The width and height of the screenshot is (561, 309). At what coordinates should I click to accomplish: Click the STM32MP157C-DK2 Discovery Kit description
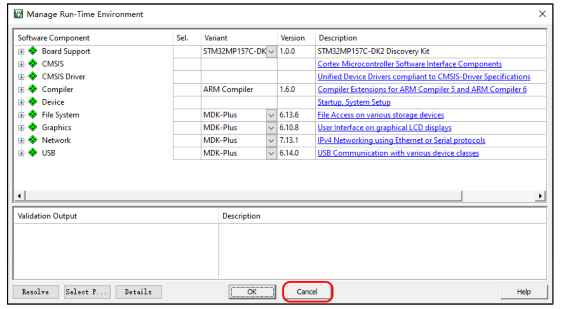coord(373,51)
